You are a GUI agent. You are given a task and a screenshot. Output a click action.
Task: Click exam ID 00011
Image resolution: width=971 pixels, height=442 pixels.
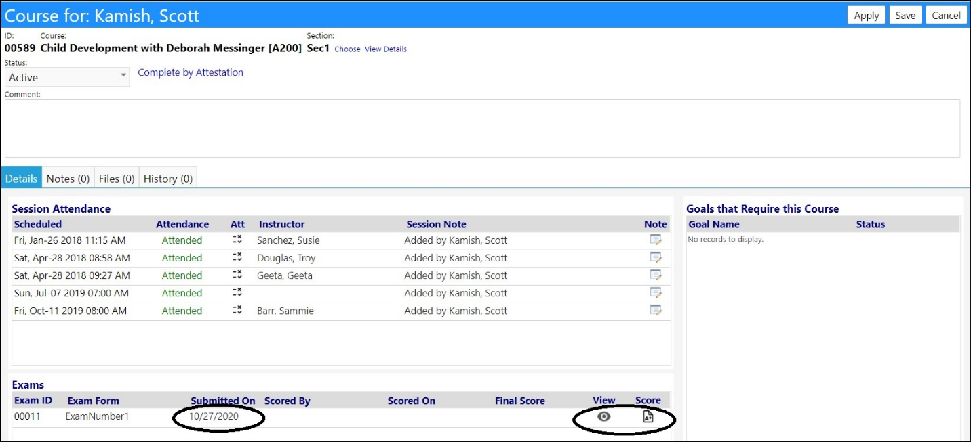pyautogui.click(x=27, y=416)
